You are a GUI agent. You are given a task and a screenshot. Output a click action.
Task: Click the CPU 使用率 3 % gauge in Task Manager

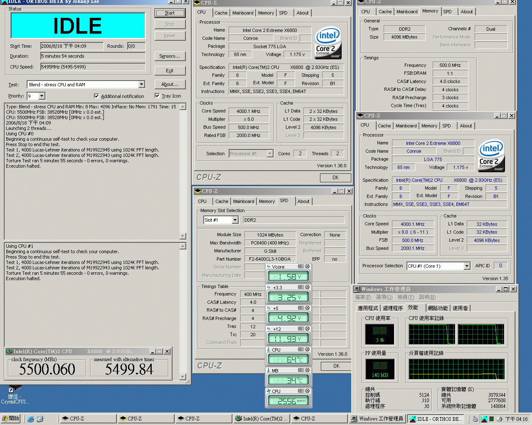(379, 335)
